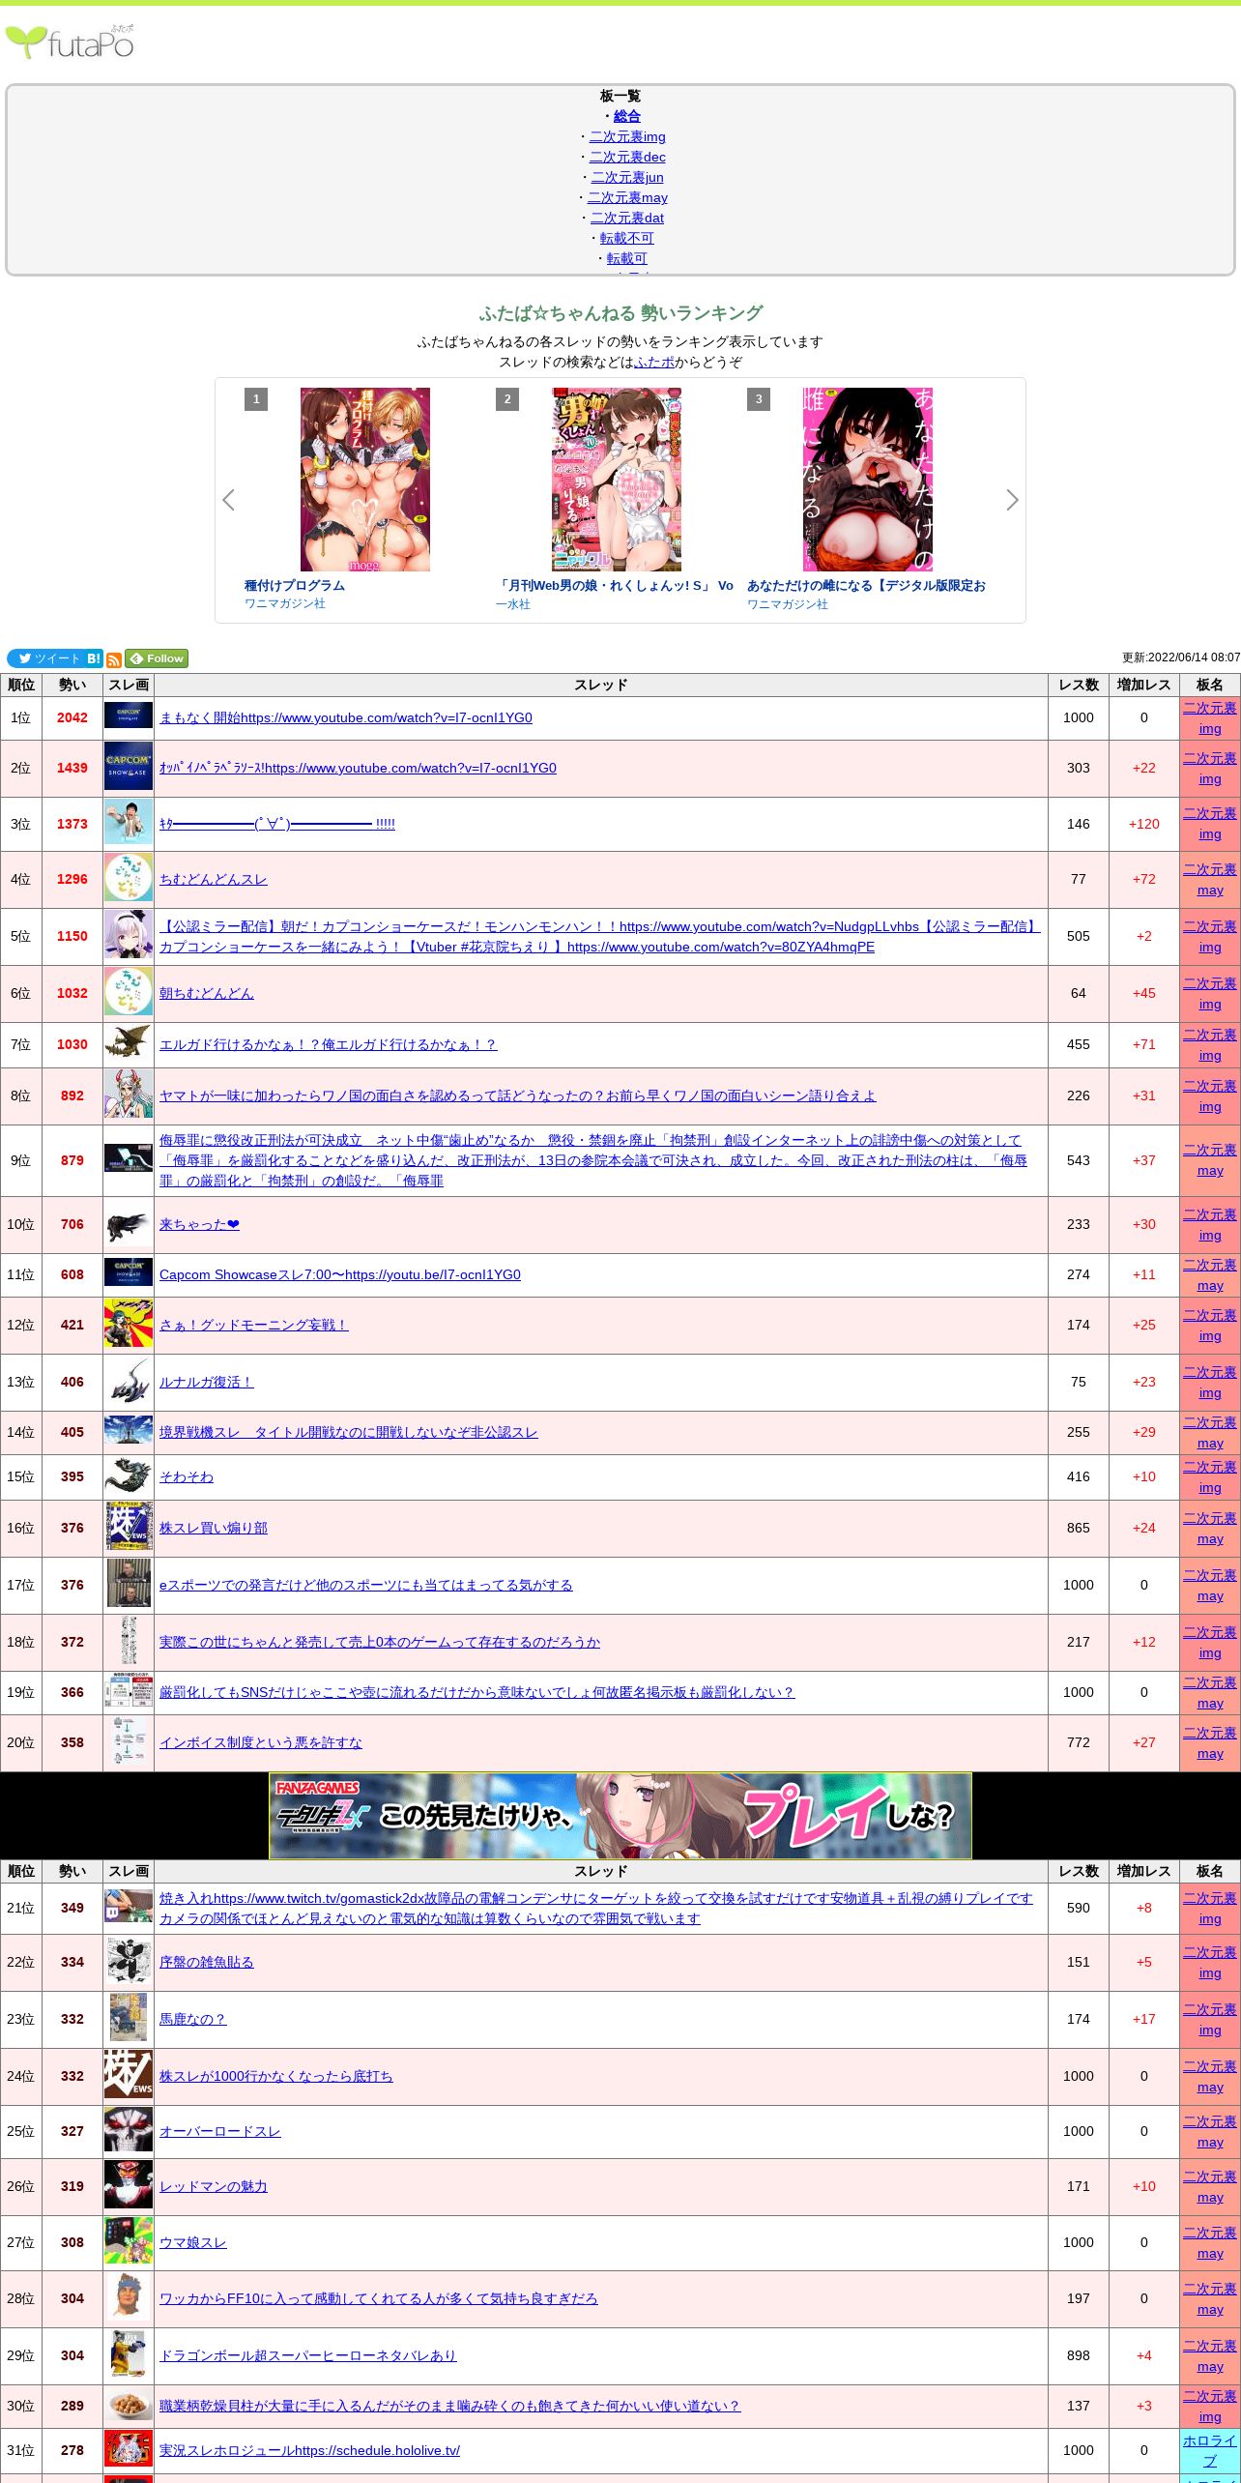Click the ちむどんどんスレ thread thumbnail
This screenshot has height=2483, width=1241.
[x=129, y=879]
